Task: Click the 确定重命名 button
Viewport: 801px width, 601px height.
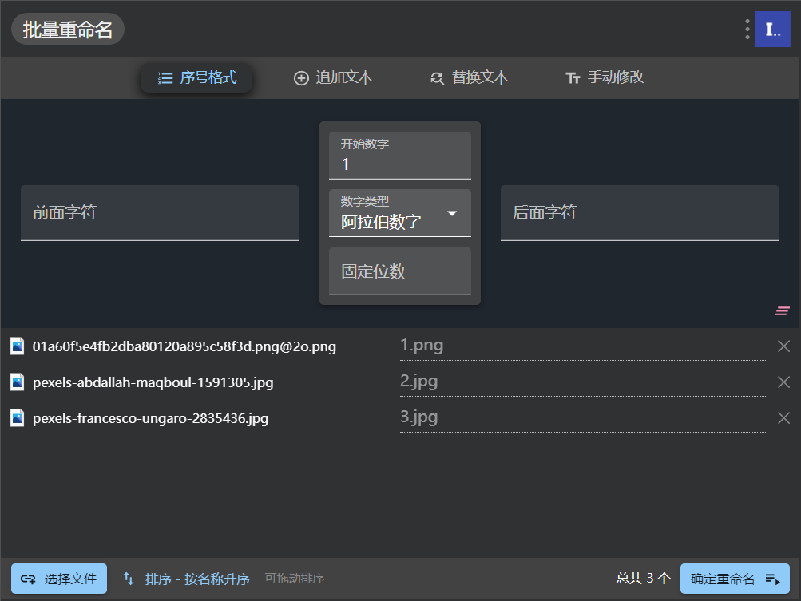Action: pos(735,579)
